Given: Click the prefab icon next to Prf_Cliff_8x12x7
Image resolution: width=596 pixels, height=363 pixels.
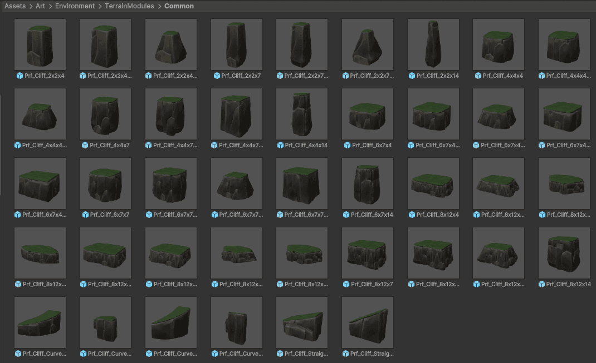Looking at the screenshot, I should tap(346, 284).
